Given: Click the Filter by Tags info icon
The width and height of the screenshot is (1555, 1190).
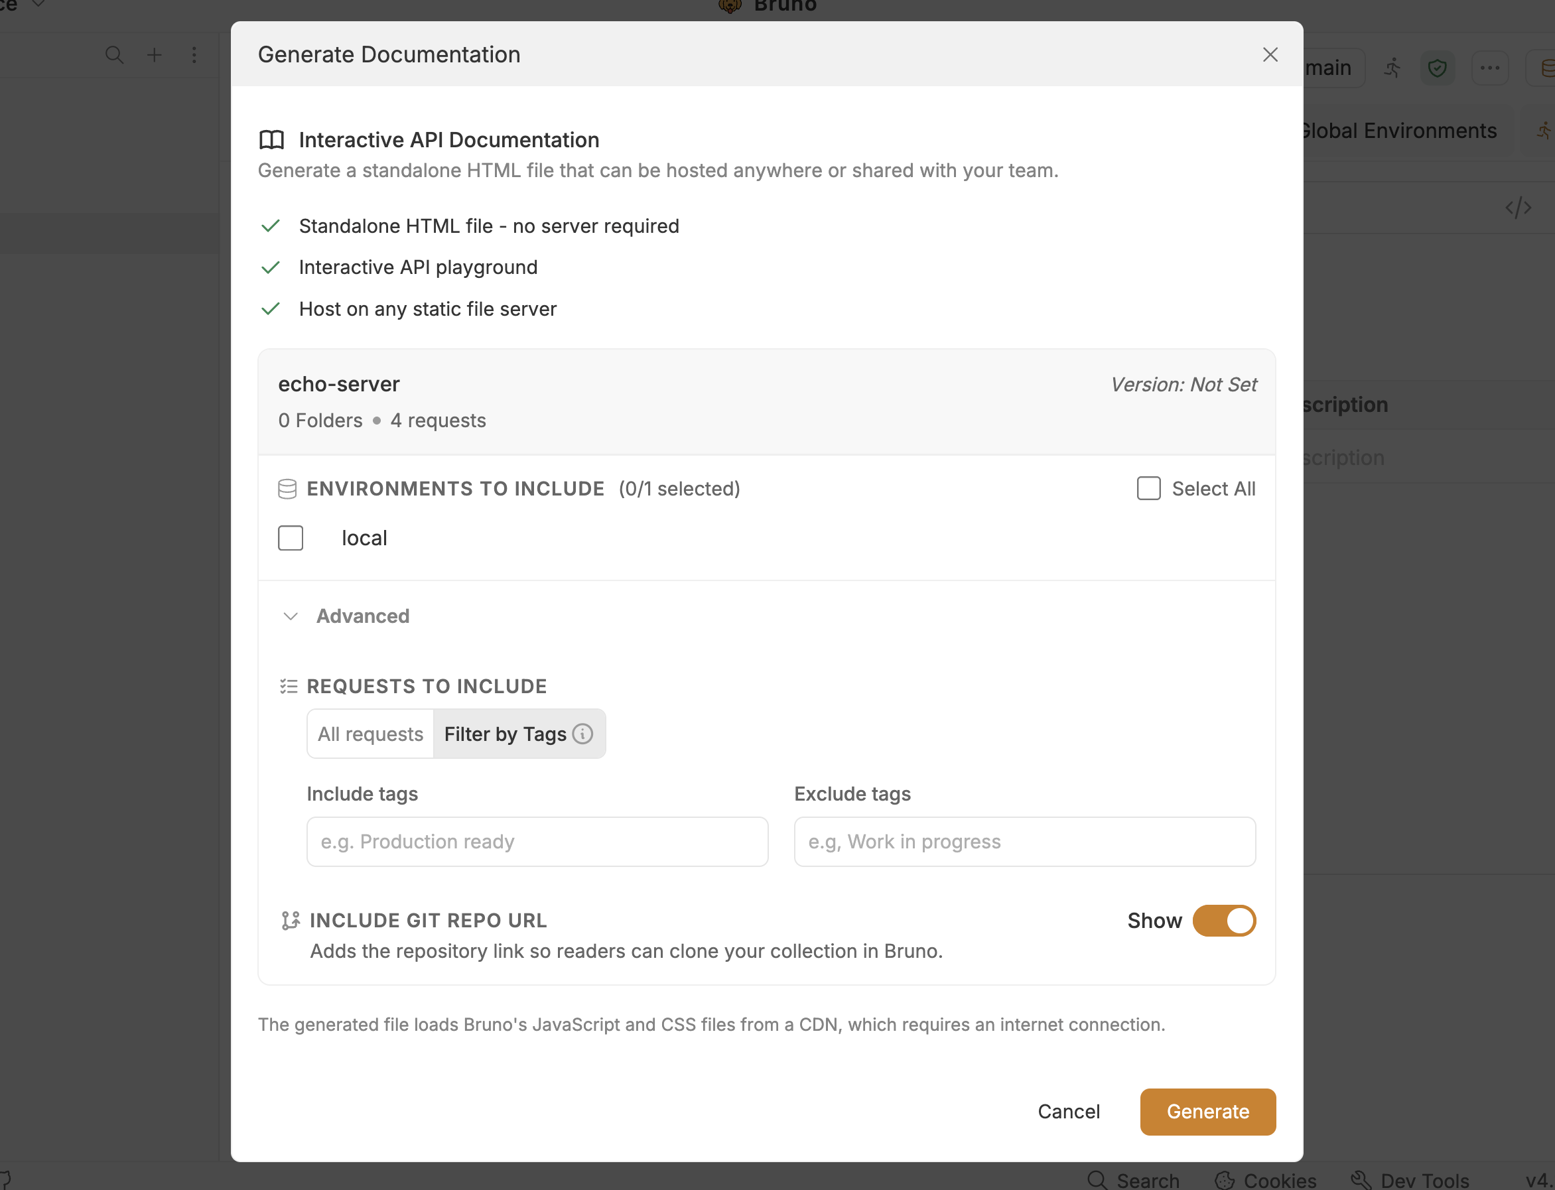Looking at the screenshot, I should pos(582,733).
